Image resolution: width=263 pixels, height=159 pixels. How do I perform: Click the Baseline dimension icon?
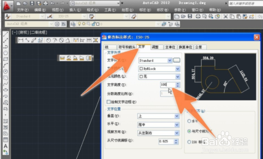click(x=82, y=40)
